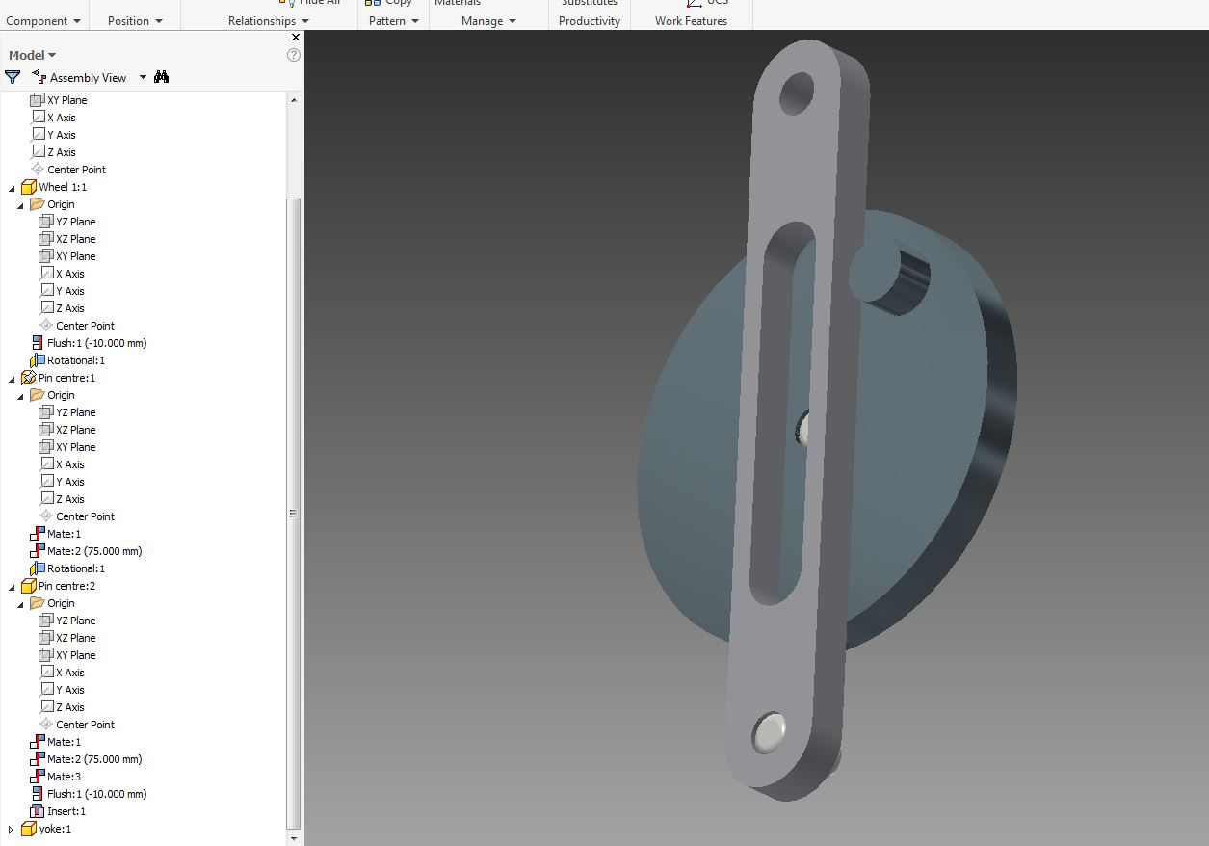Click the Work Features button
Screen dimensions: 1209x846
click(692, 20)
